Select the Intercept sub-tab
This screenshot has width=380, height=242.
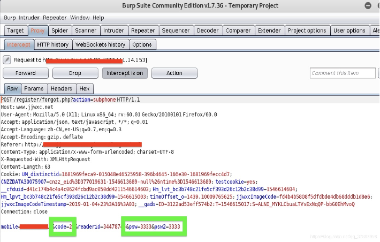pyautogui.click(x=19, y=44)
